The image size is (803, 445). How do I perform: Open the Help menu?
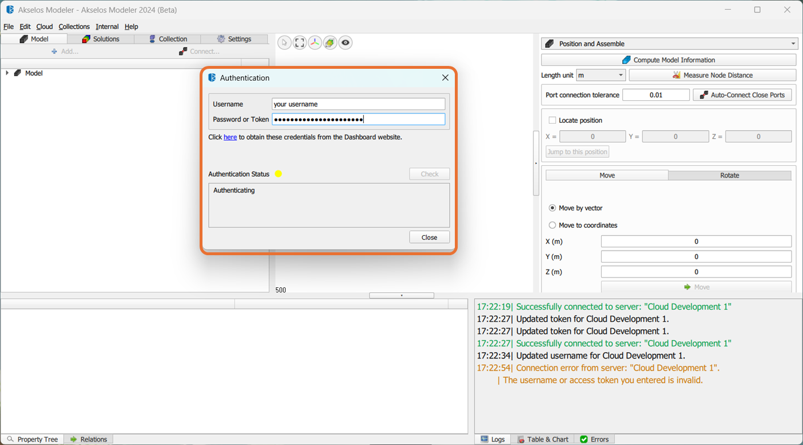click(x=131, y=26)
